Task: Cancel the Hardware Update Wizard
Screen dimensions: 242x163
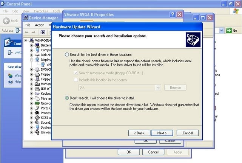Action: tap(188, 133)
